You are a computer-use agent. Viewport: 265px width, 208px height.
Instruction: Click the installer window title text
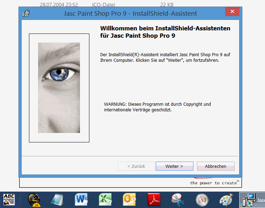coord(131,14)
